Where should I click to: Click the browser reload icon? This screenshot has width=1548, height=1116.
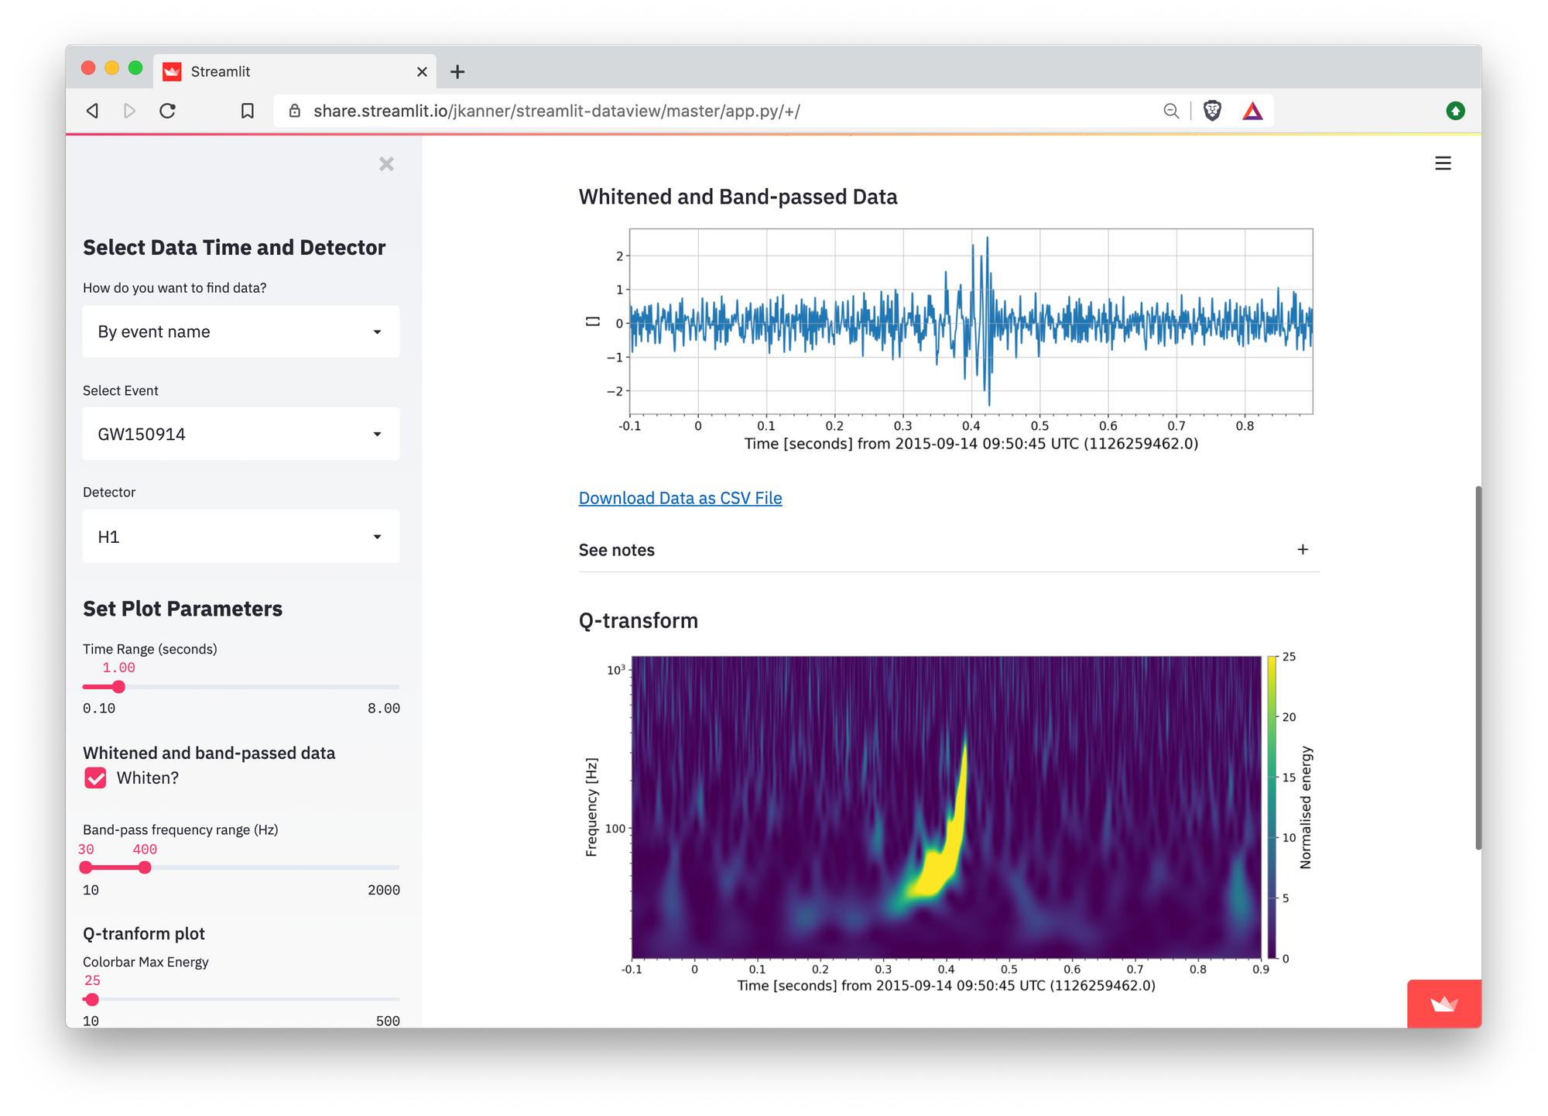[167, 111]
